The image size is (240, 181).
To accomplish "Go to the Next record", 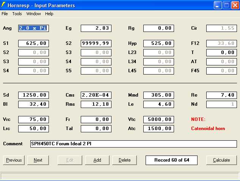I will pyautogui.click(x=38, y=160).
